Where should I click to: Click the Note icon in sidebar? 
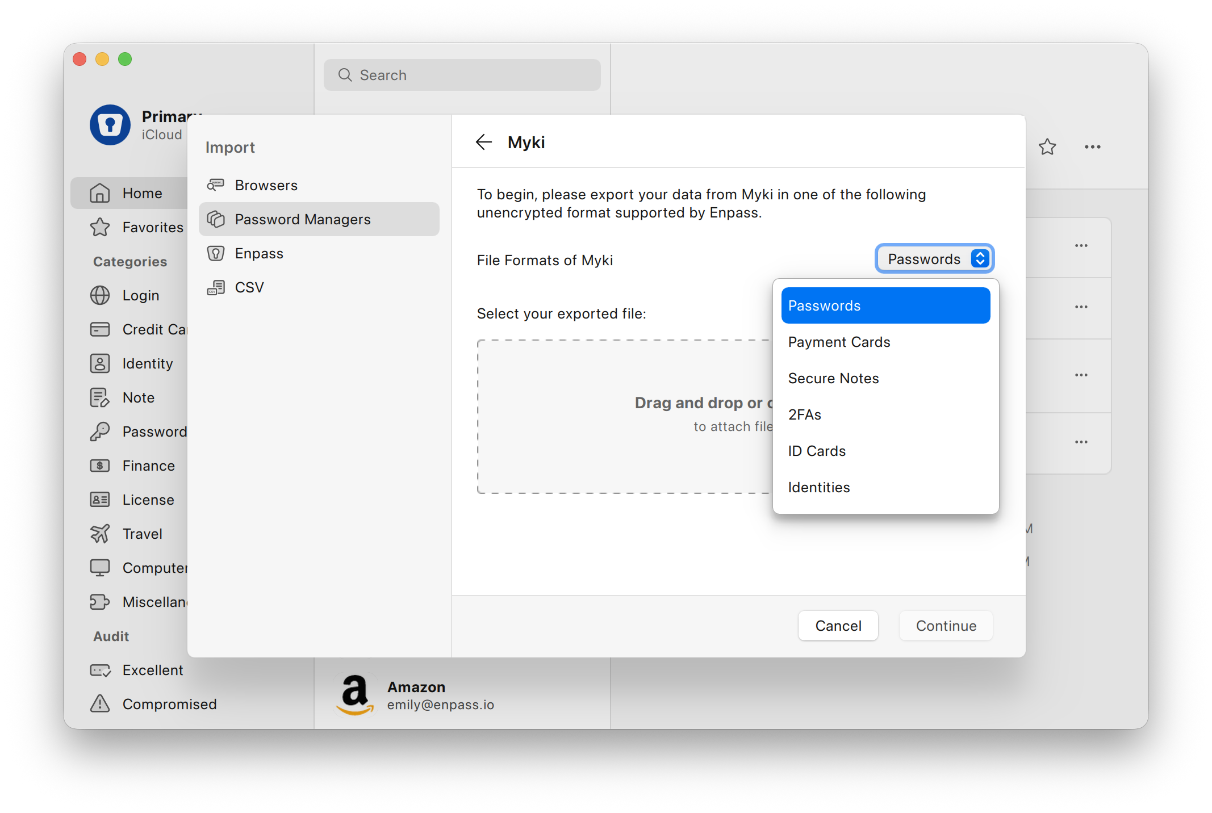click(100, 397)
